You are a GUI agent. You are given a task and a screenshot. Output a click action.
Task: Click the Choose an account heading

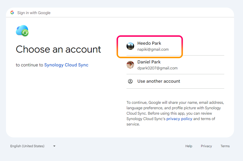(58, 50)
